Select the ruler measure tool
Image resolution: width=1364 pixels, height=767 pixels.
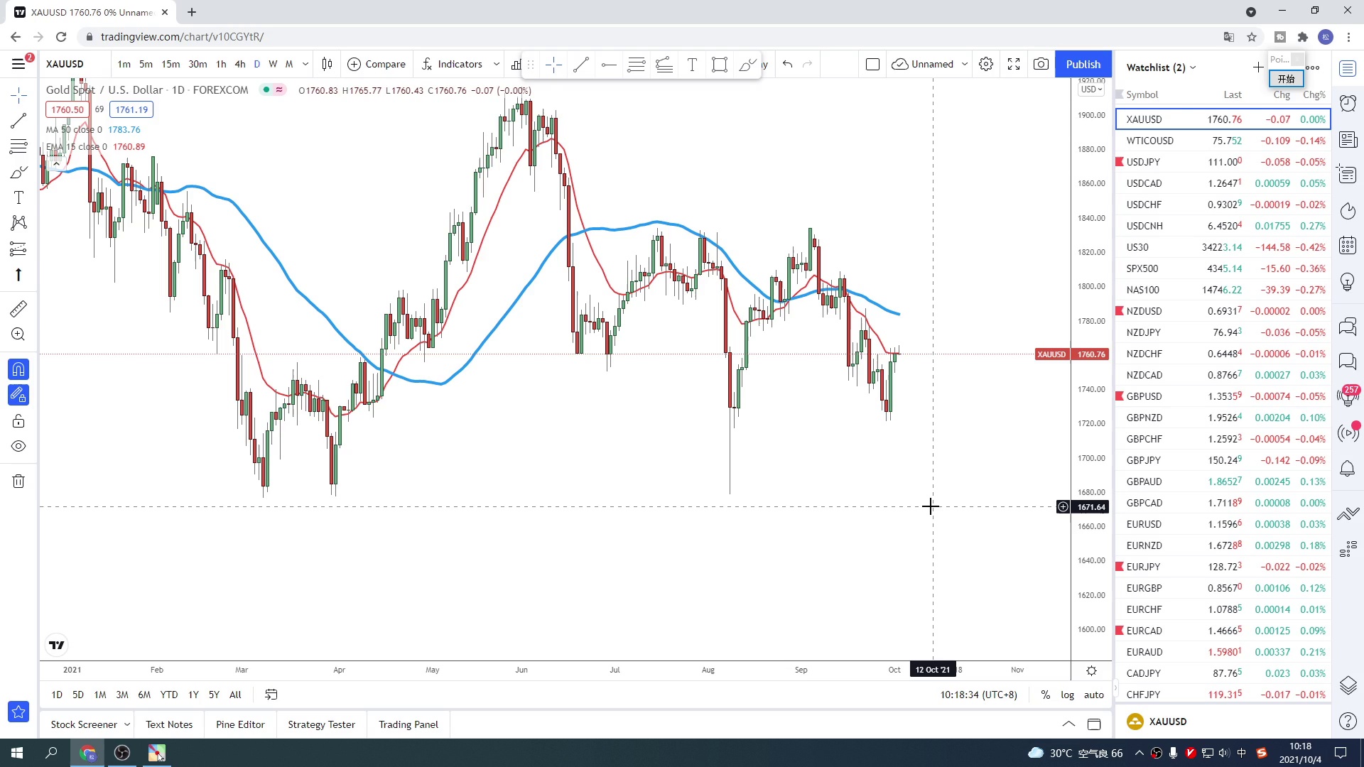point(18,308)
